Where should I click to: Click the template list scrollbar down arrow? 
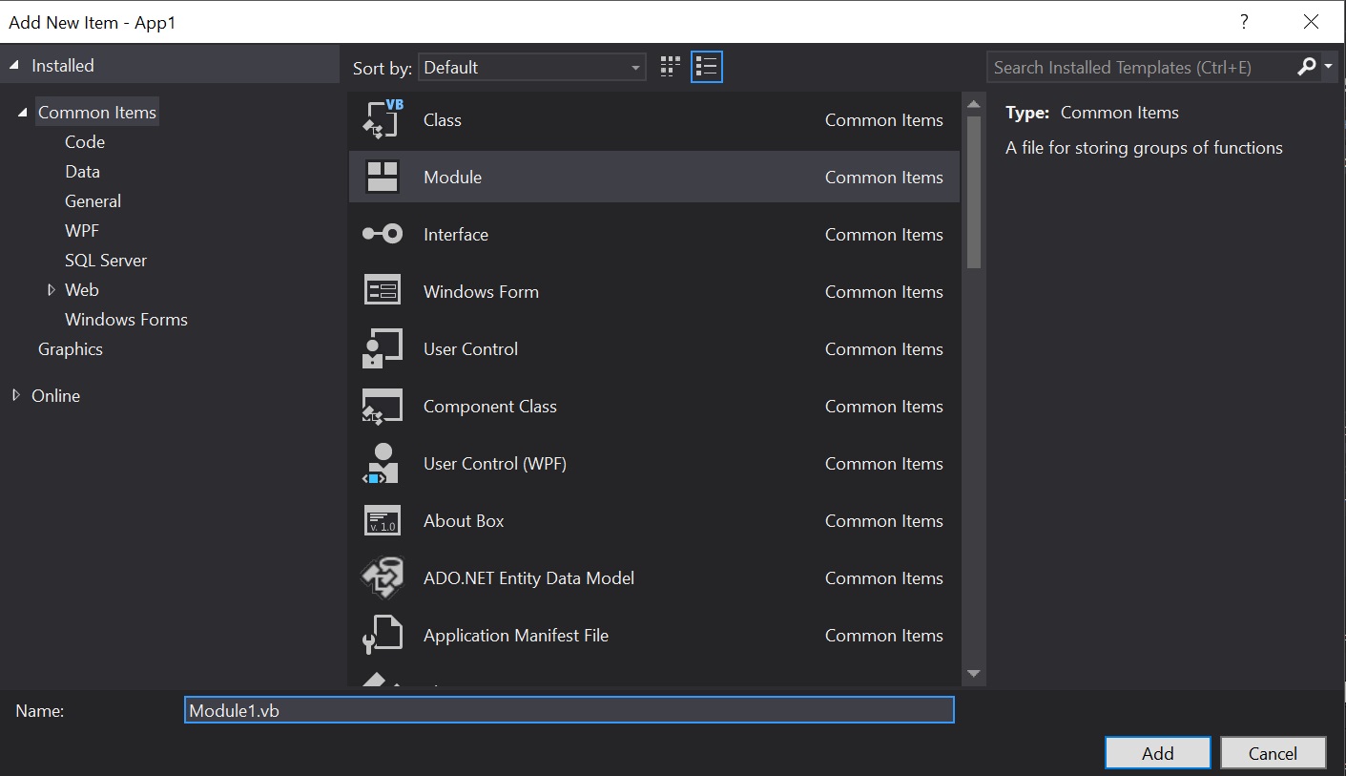tap(973, 674)
